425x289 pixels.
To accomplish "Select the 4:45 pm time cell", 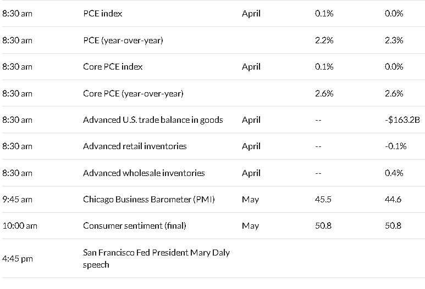I will point(18,259).
